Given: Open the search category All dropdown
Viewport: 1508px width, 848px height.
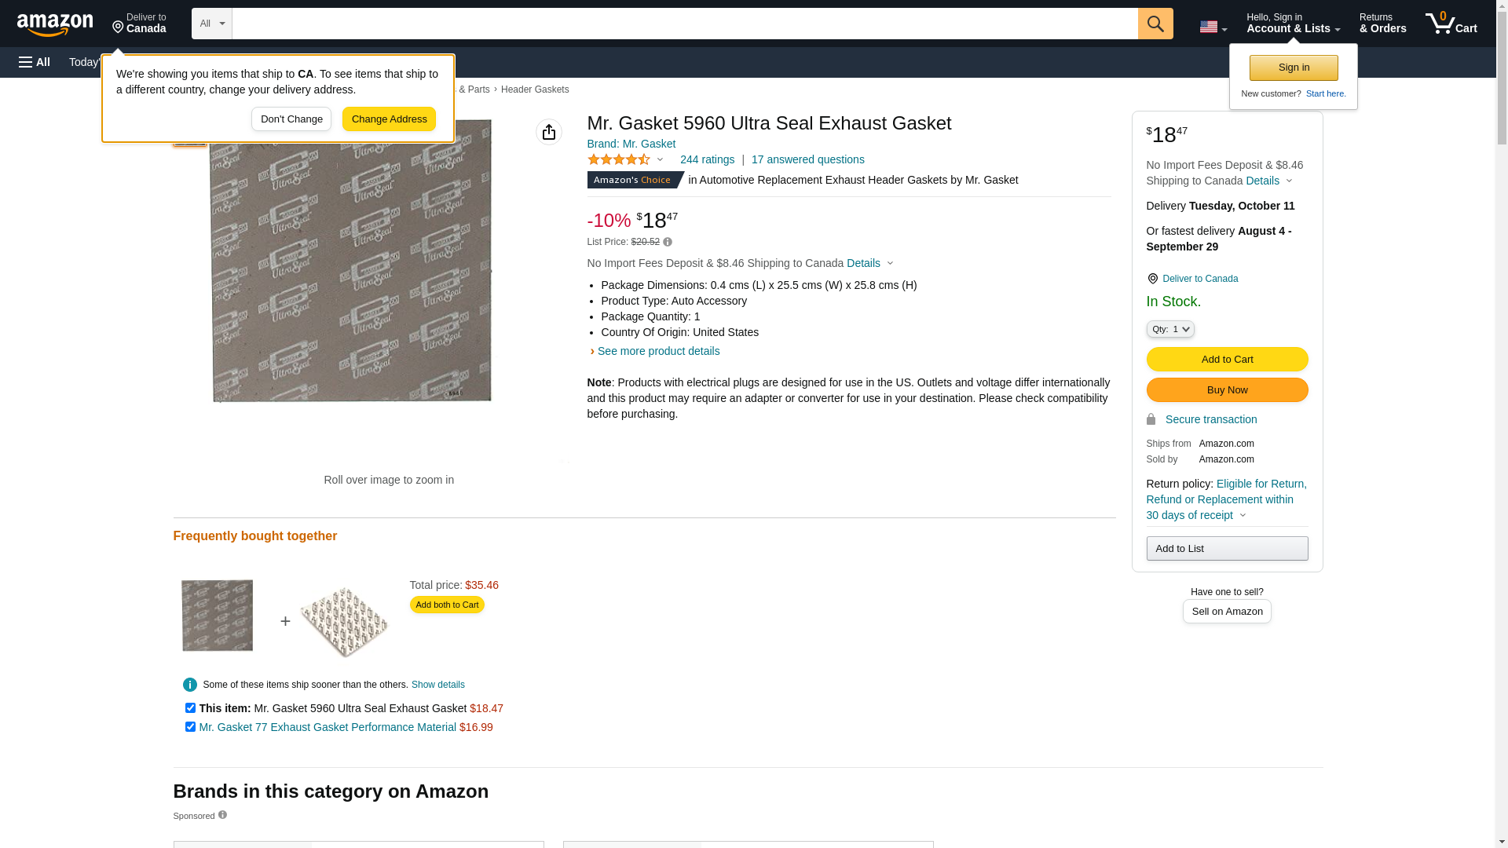Looking at the screenshot, I should (212, 24).
